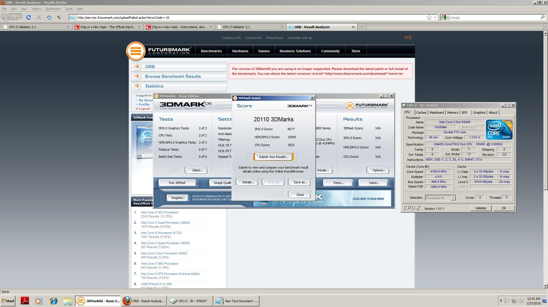Viewport: 548px width, 307px height.
Task: Open the Firefox History menu
Action: (x=36, y=9)
